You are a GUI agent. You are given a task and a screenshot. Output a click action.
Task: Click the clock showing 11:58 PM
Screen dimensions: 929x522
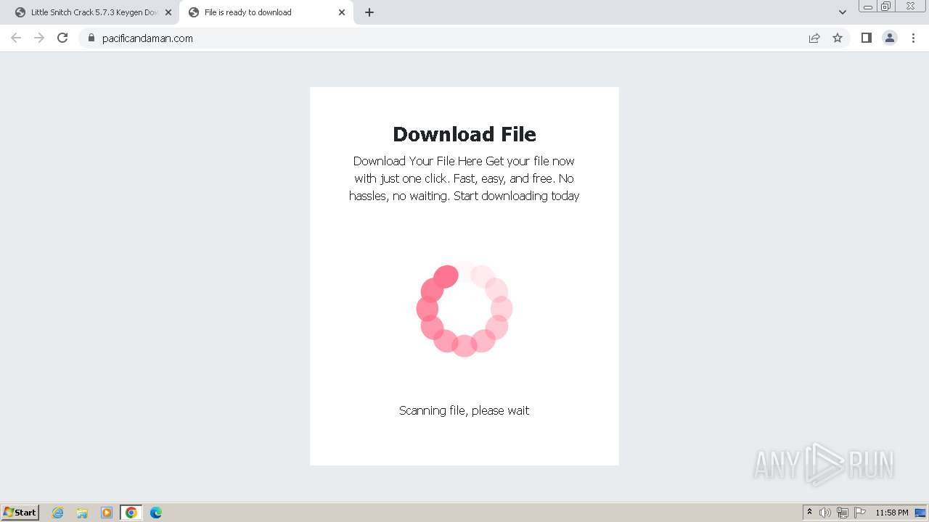[892, 513]
